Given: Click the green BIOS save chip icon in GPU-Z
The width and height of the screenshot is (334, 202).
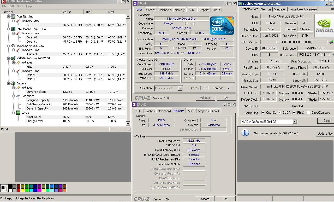Looking at the screenshot, I should (331, 42).
